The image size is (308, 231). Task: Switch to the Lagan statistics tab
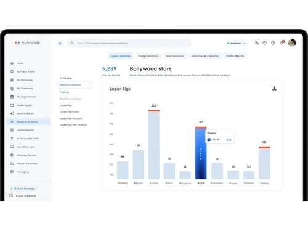tap(121, 56)
